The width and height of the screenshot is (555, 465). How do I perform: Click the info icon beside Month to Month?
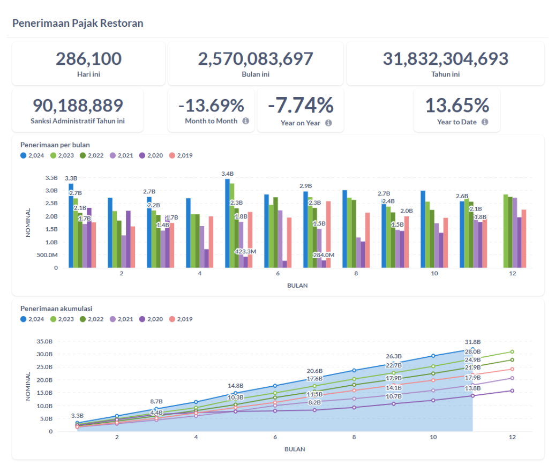[x=245, y=121]
